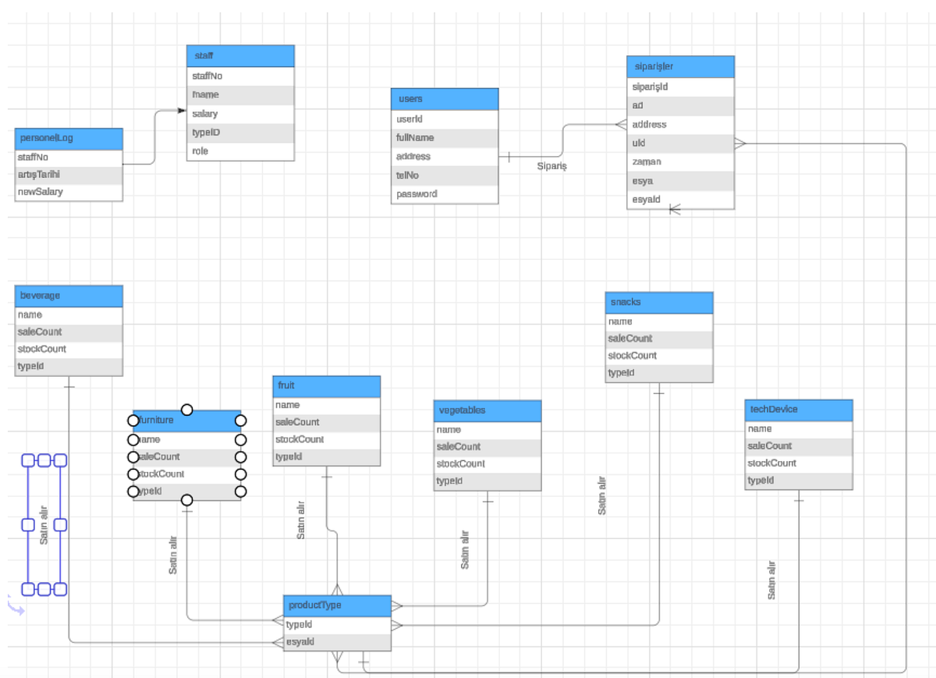Click the connection point circle above the furniture header
The height and width of the screenshot is (678, 936).
click(x=186, y=408)
